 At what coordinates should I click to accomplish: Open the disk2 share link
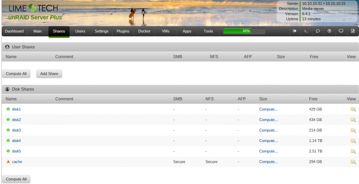(x=16, y=120)
